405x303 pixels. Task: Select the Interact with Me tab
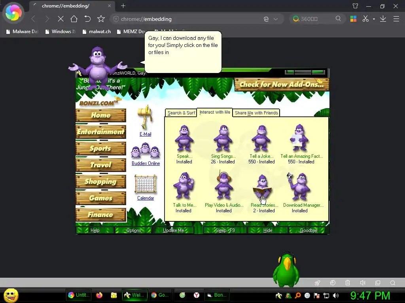point(215,112)
